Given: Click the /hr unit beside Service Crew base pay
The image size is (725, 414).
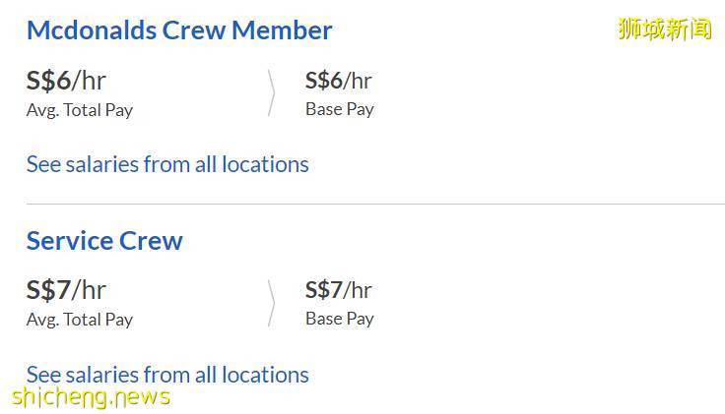Looking at the screenshot, I should point(358,290).
